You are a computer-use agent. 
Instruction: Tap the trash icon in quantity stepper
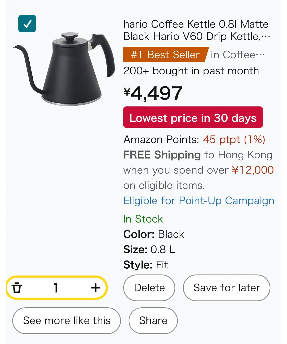(x=17, y=288)
